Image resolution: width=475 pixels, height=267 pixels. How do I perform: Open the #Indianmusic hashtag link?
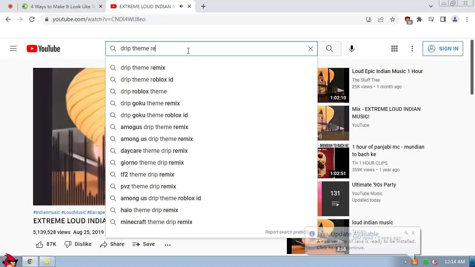point(46,212)
